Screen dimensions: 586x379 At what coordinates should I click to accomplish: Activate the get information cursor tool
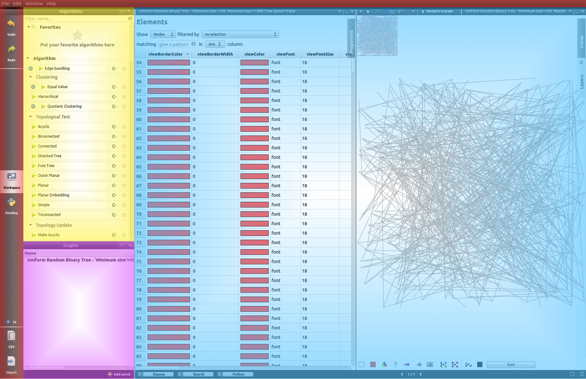click(375, 11)
